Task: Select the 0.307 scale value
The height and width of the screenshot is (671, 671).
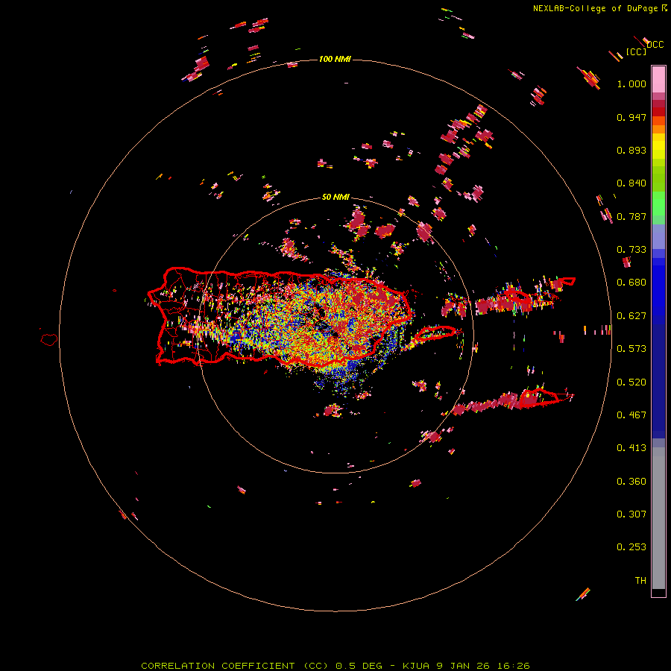Action: [631, 514]
